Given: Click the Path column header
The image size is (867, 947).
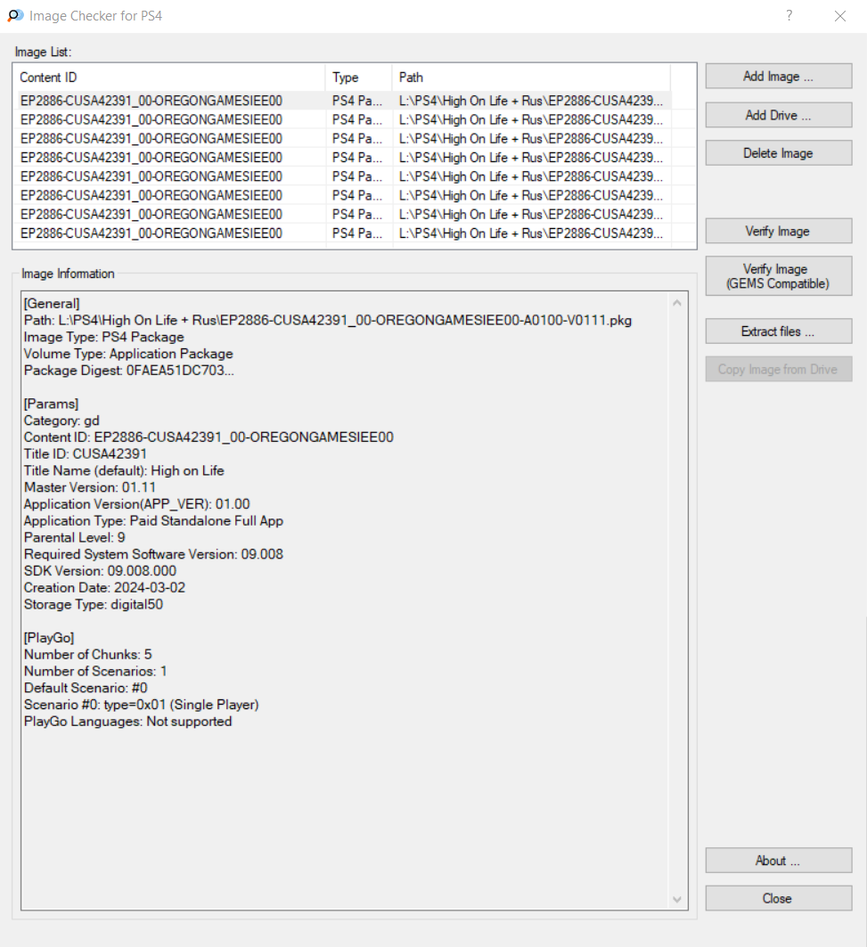Looking at the screenshot, I should point(530,78).
